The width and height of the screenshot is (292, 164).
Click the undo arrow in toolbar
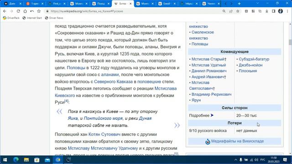[32, 11]
